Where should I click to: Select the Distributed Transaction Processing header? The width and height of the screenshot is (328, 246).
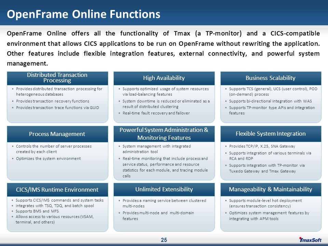57,78
